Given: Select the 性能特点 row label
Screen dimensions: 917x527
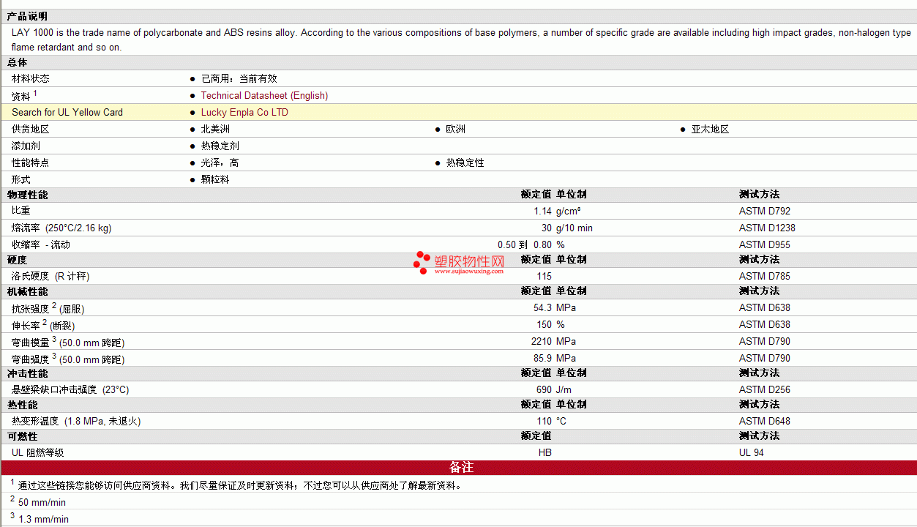Looking at the screenshot, I should click(31, 163).
